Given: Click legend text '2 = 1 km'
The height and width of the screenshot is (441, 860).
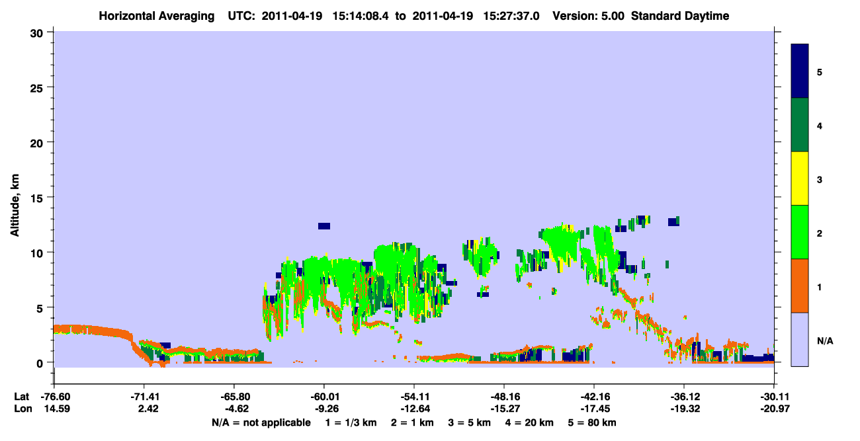Looking at the screenshot, I should click(x=411, y=422).
